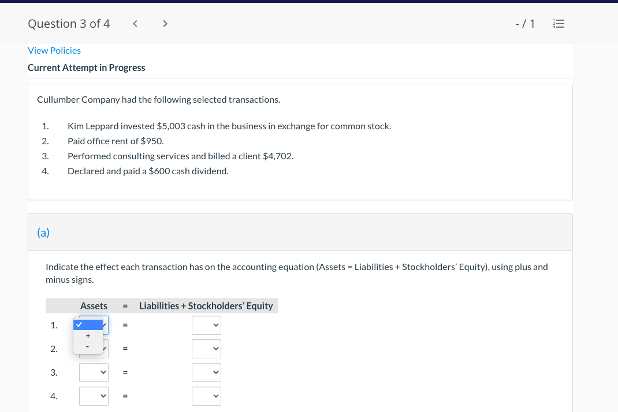Click 'Current Attempt in Progress' text
Viewport: 618px width, 412px height.
click(86, 68)
